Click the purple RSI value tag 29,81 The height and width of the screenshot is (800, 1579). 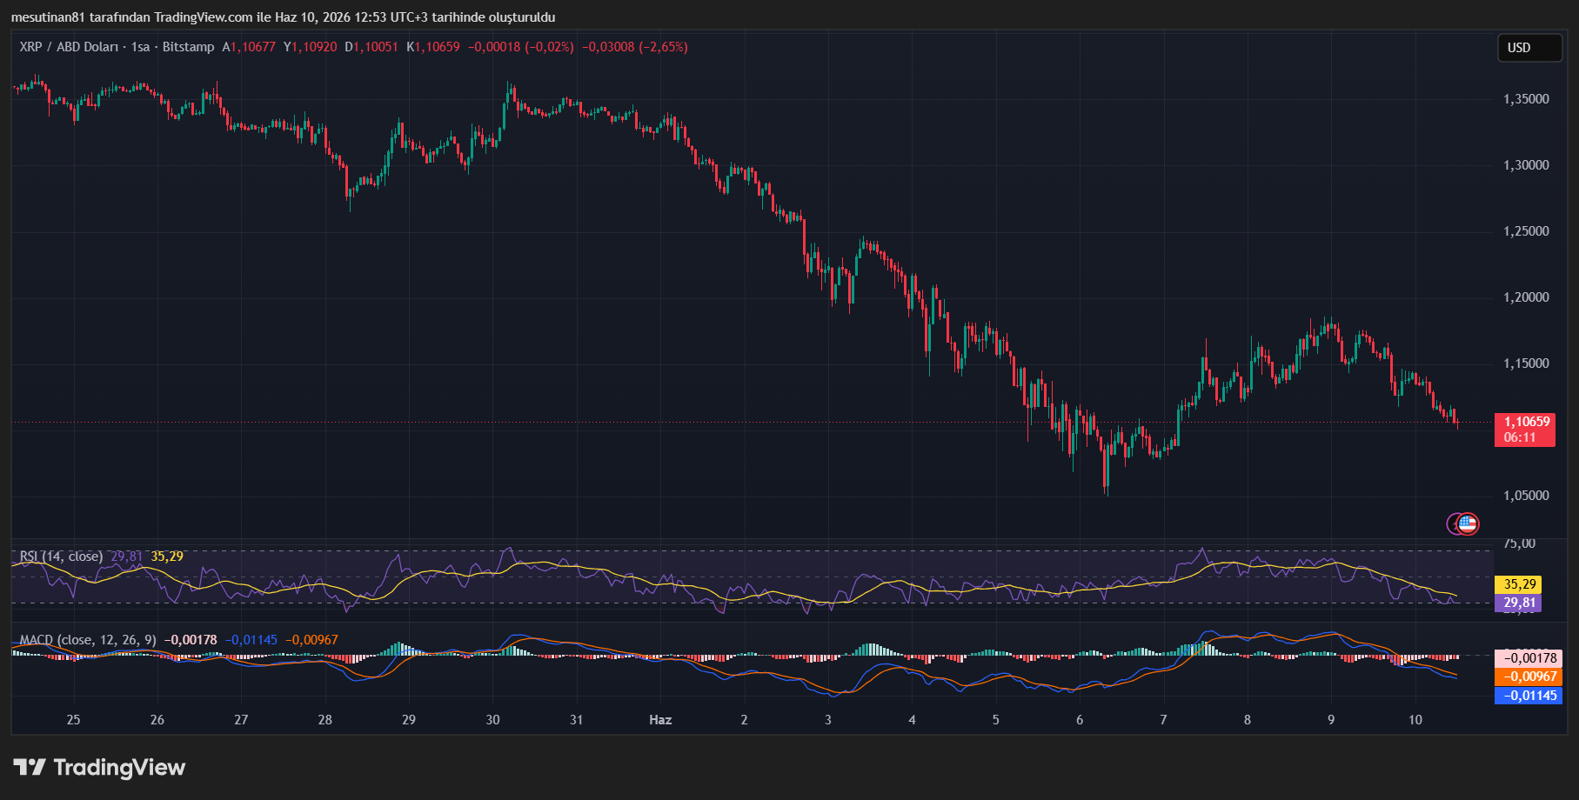click(x=1517, y=603)
